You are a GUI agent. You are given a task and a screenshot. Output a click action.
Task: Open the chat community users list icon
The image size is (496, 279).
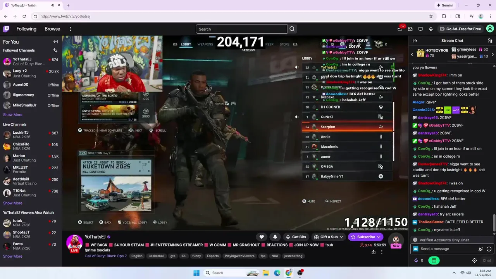click(x=490, y=41)
